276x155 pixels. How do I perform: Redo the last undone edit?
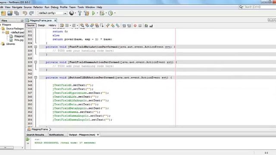(31, 13)
